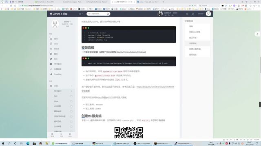Open the home icon item in sidebar
Viewport: 261px width, 146px height.
tap(54, 39)
